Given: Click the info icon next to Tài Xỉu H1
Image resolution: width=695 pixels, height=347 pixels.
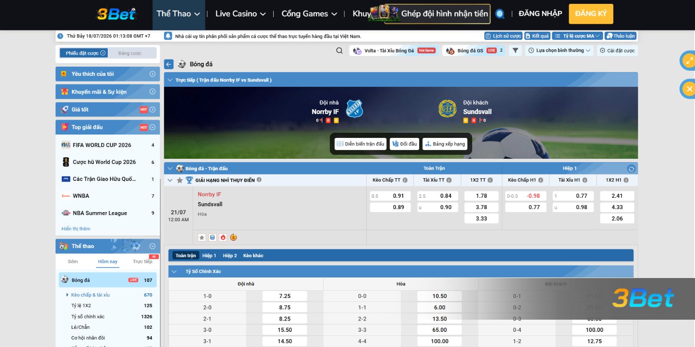Looking at the screenshot, I should pos(585,180).
